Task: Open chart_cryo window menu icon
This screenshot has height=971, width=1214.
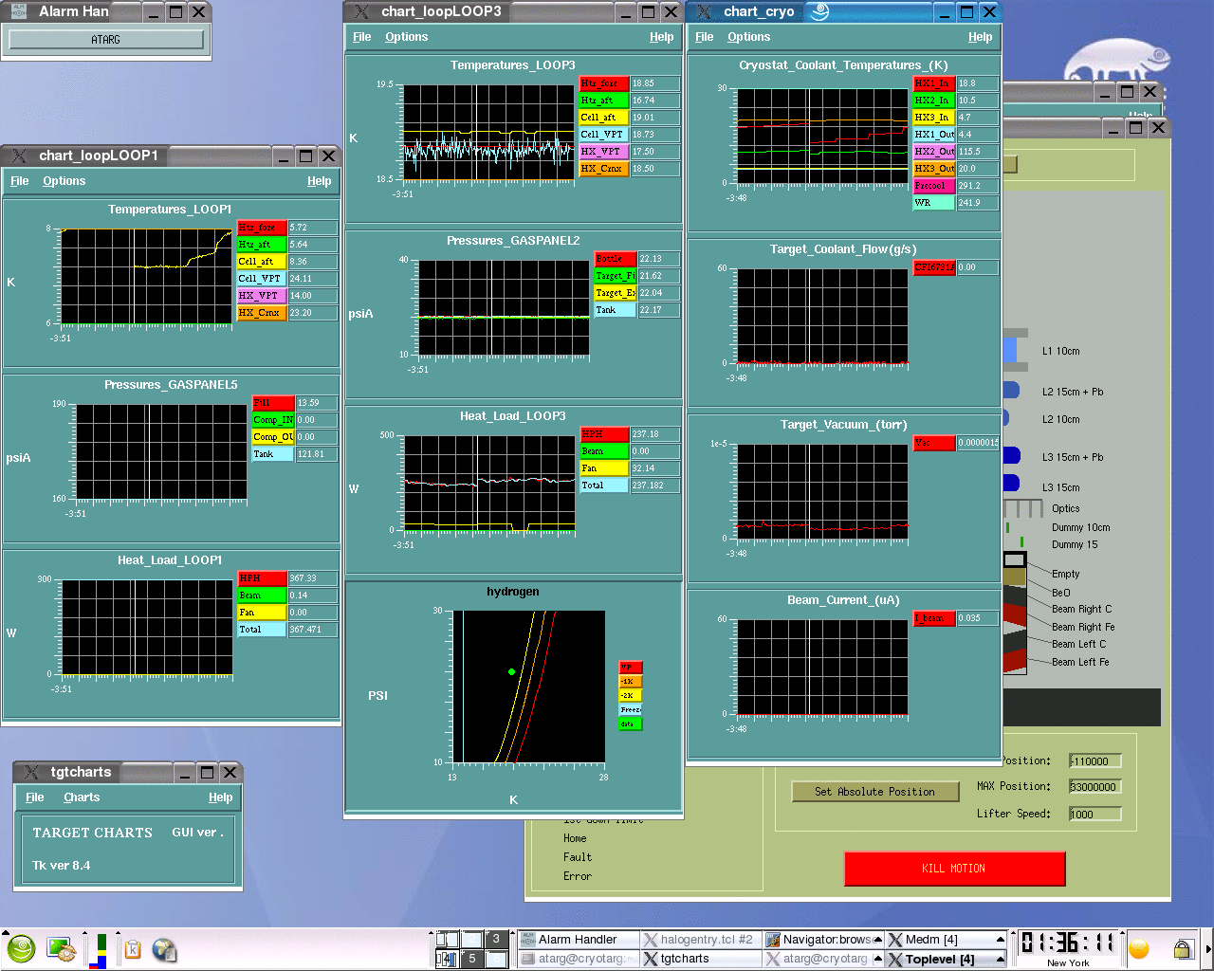Action: [704, 11]
